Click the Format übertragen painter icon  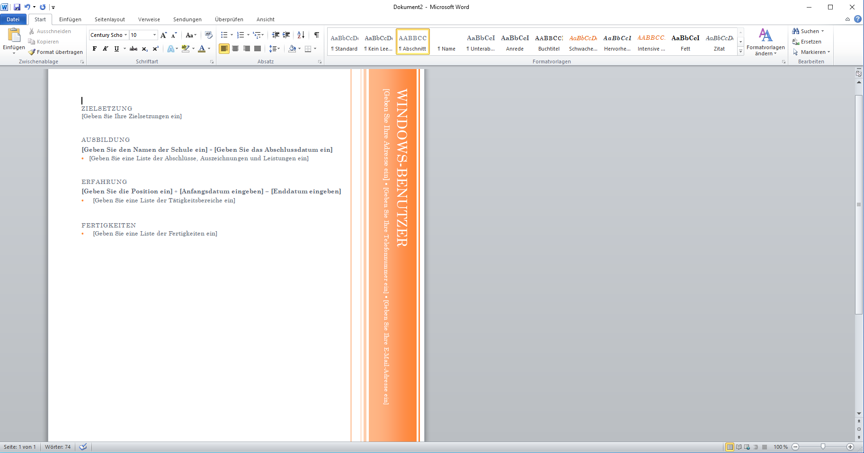pyautogui.click(x=32, y=52)
